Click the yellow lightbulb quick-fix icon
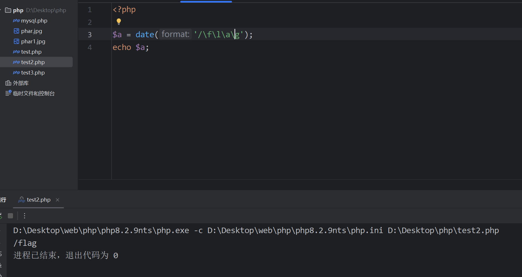522x277 pixels. click(119, 21)
